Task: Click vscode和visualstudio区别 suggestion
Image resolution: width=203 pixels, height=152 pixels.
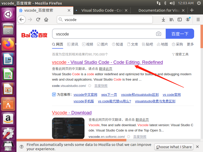Action: 140,94
